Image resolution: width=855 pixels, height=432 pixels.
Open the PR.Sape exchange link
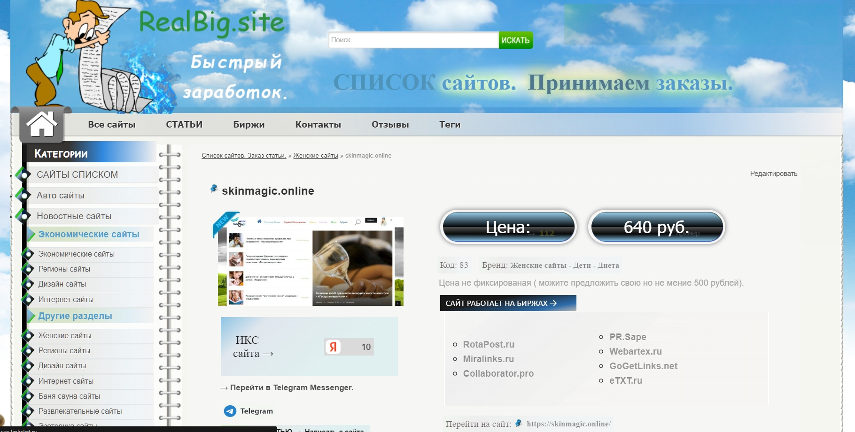tap(628, 337)
